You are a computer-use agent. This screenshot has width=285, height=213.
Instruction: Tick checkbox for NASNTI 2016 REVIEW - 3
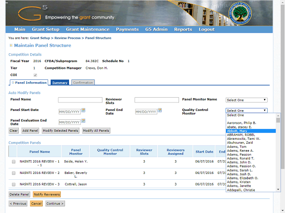(x=14, y=185)
